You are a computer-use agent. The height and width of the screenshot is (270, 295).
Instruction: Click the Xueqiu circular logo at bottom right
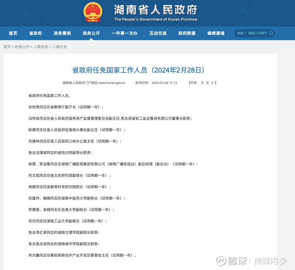point(222,261)
